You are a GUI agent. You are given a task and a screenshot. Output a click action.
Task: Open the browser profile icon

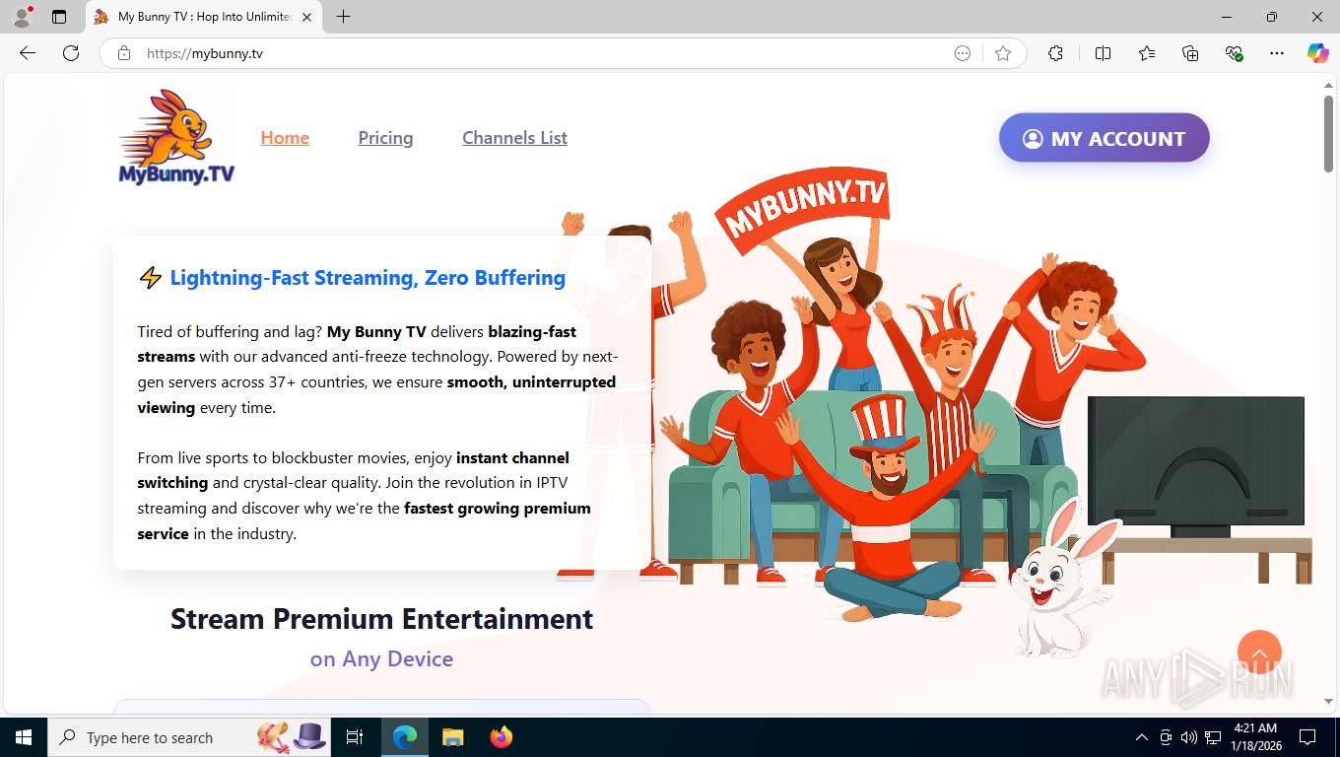click(x=22, y=16)
